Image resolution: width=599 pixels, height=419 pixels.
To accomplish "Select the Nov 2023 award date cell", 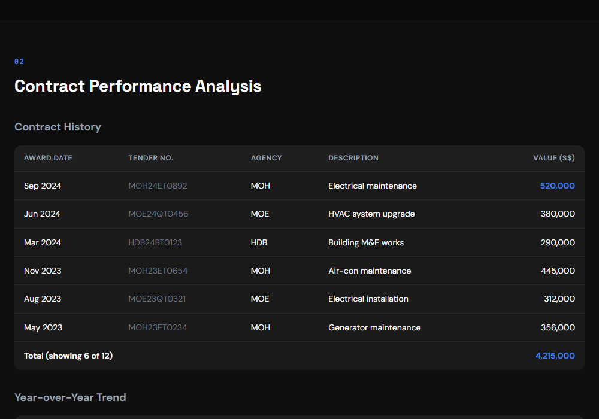I will (x=43, y=271).
